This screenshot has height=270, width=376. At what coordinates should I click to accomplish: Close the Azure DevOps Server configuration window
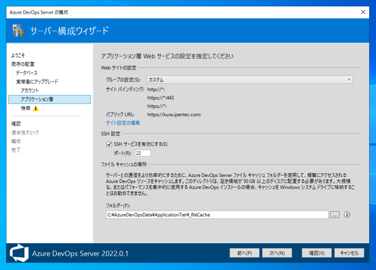363,12
